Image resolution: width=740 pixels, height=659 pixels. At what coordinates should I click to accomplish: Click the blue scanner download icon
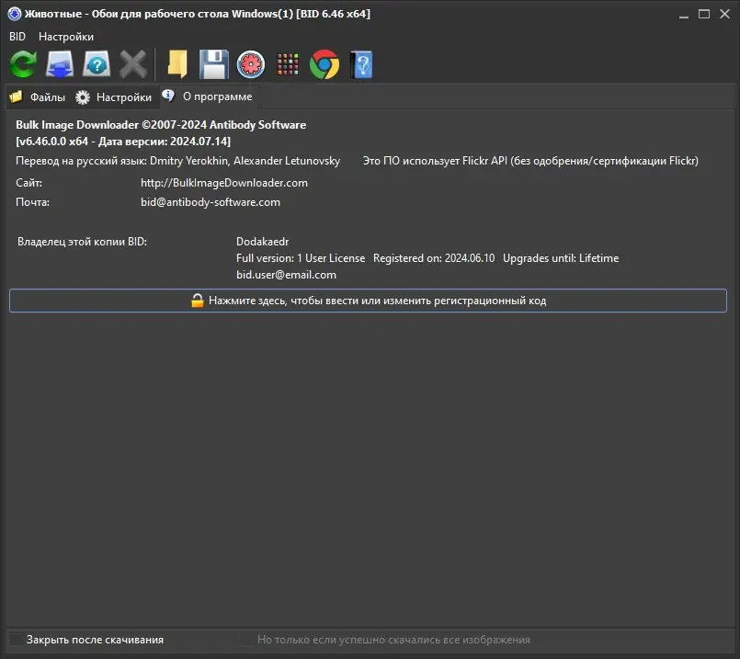click(60, 63)
